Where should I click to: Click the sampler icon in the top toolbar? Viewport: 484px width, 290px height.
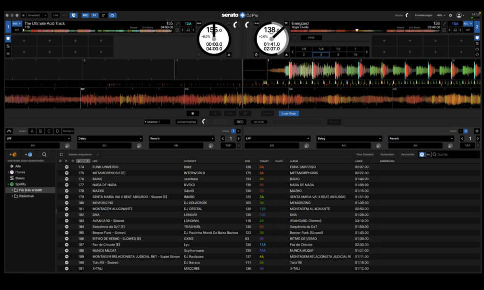(x=104, y=15)
